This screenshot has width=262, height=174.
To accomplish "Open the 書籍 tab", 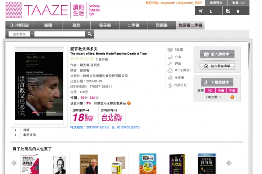I will pyautogui.click(x=48, y=25).
